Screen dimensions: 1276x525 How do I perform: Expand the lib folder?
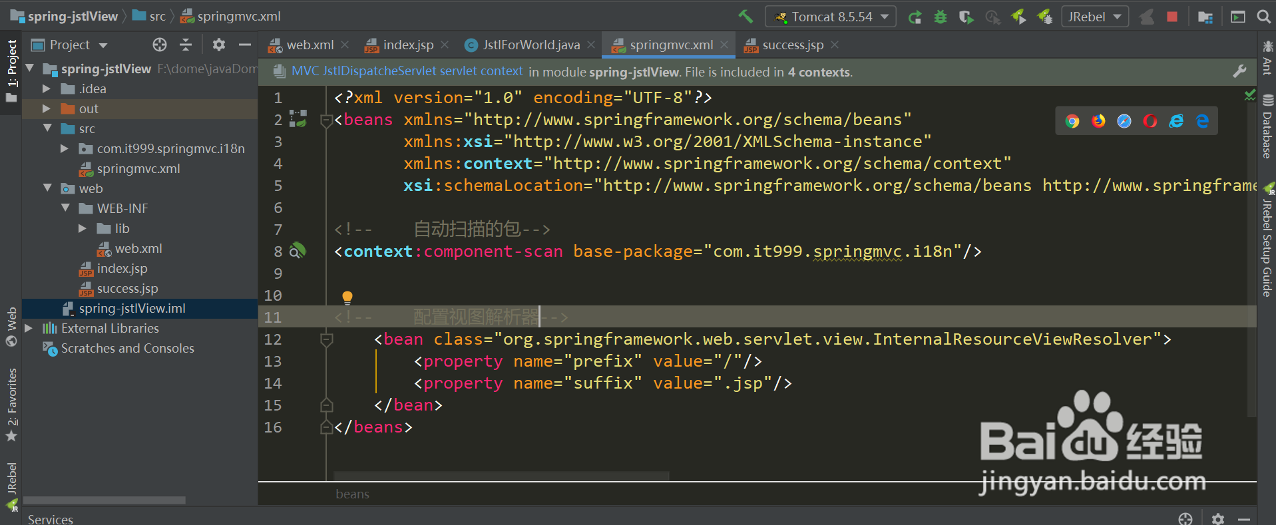83,228
